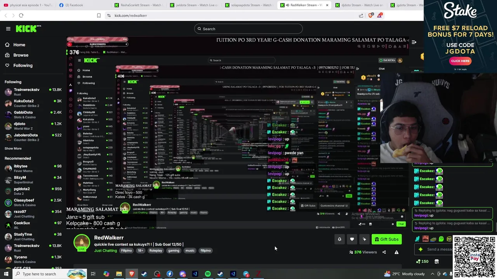This screenshot has height=279, width=497.
Task: Pick the bearded man face emote in chat
Action: click(426, 239)
